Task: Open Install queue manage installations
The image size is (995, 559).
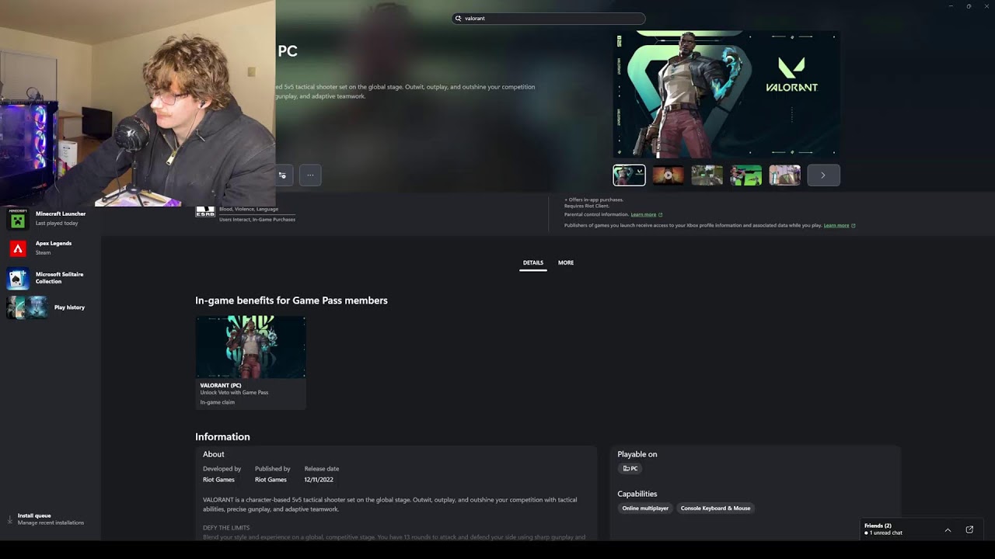Action: click(51, 519)
